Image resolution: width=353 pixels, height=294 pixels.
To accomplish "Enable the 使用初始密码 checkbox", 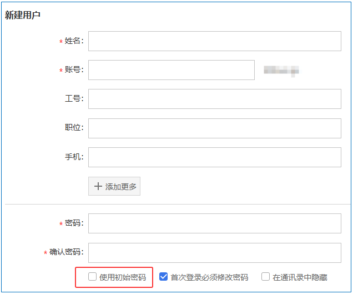I will pos(92,277).
